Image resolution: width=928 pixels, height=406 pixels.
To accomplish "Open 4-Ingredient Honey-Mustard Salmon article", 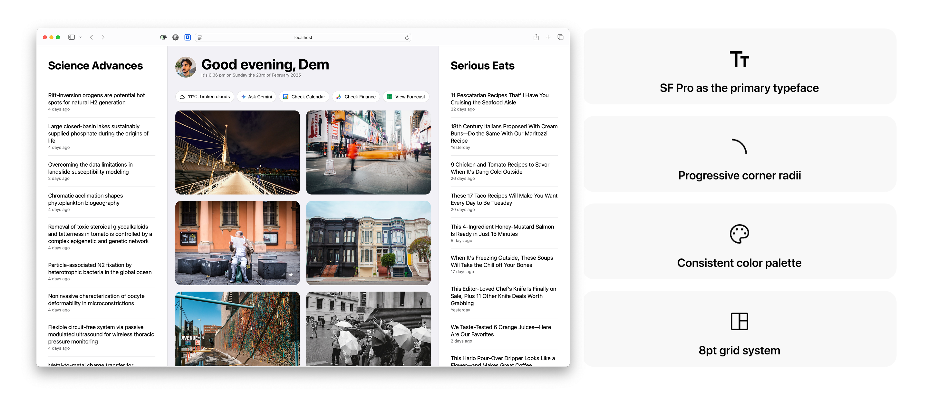I will click(504, 233).
